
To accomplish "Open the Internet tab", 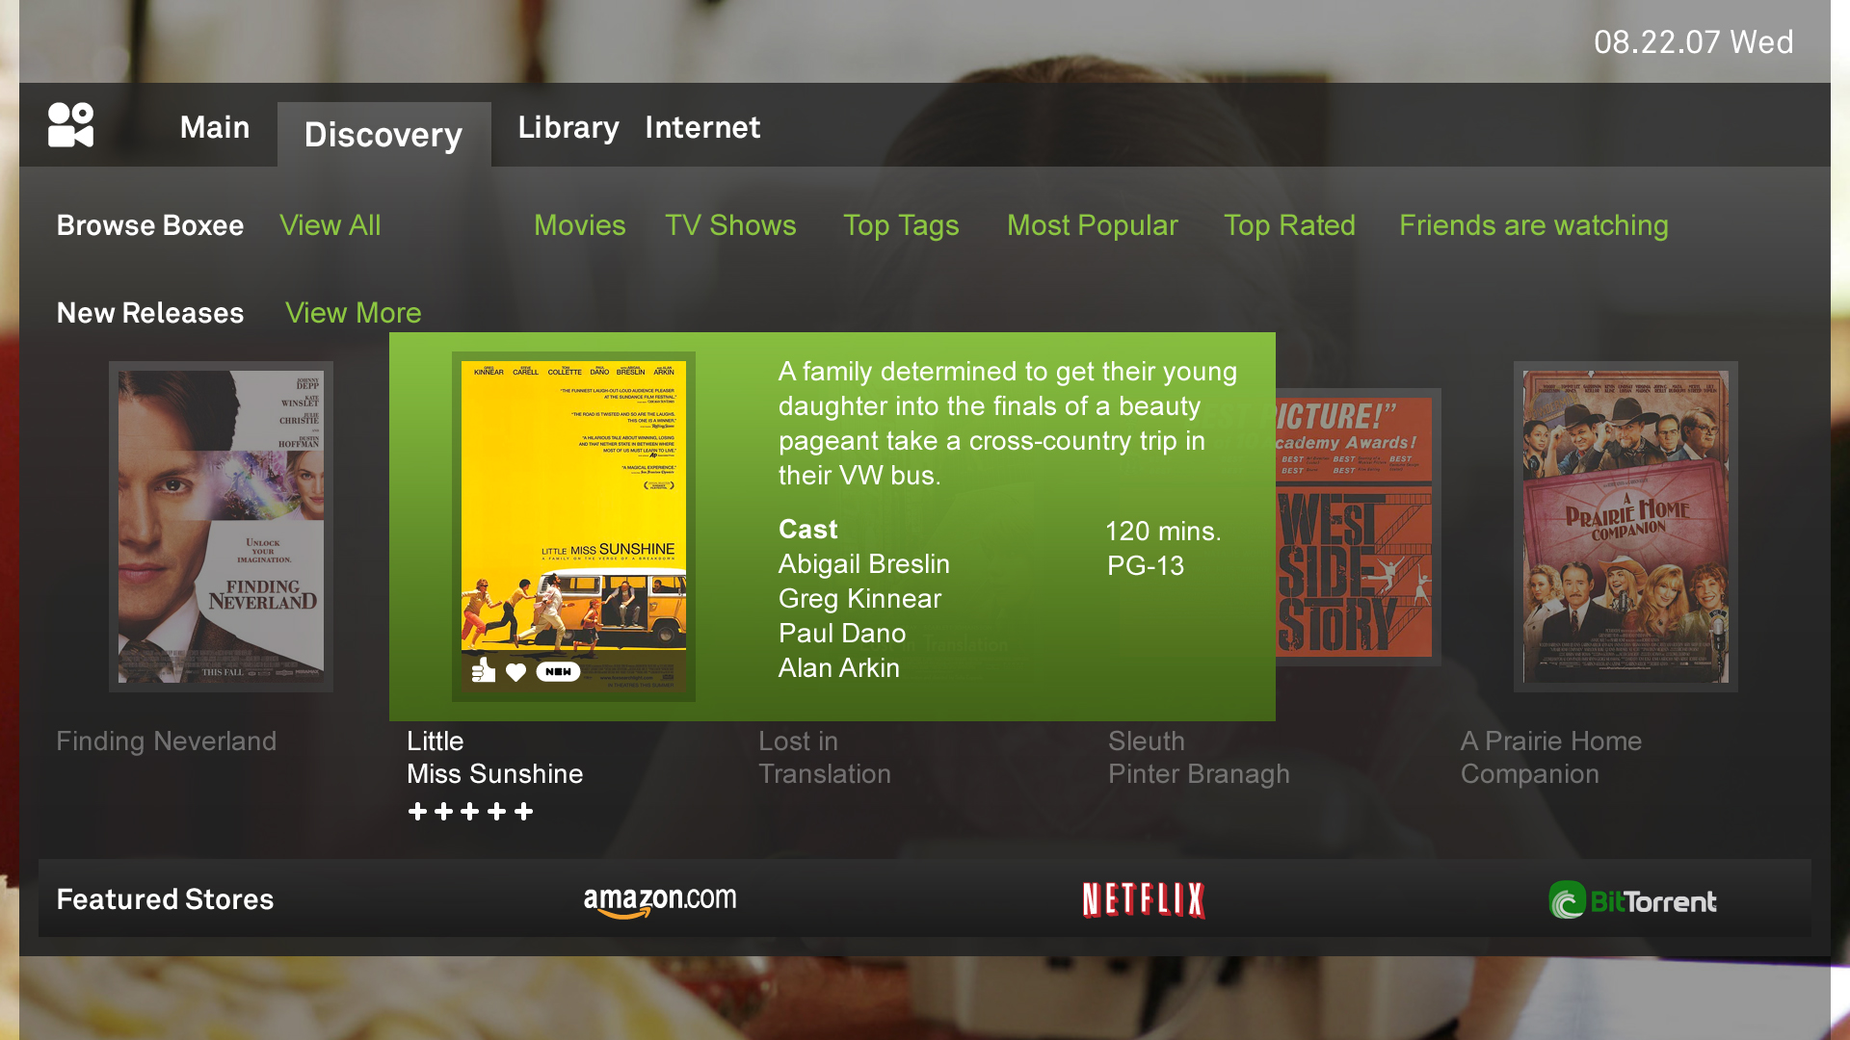I will [702, 127].
